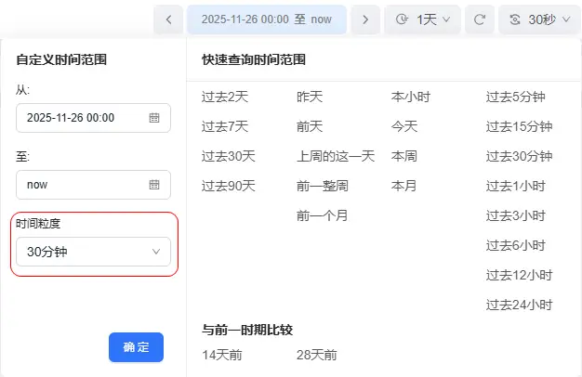Edit the 从 start time field
The height and width of the screenshot is (377, 582).
(93, 118)
